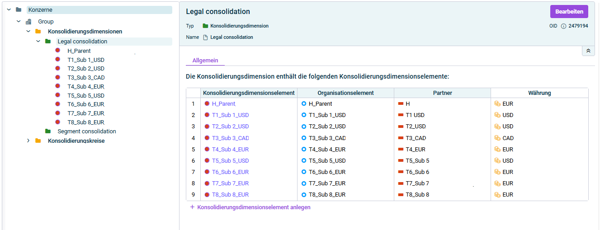The image size is (600, 230).
Task: Click the red circle icon in table row T2_Sub 2_USD
Action: pyautogui.click(x=207, y=127)
